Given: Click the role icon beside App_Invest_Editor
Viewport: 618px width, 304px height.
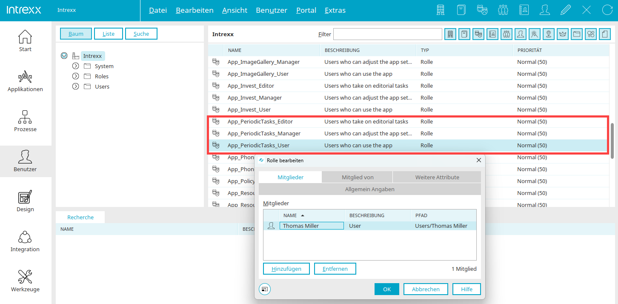Looking at the screenshot, I should [216, 86].
